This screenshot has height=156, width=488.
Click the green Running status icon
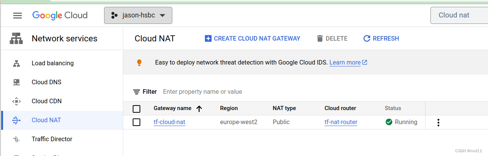(x=389, y=122)
